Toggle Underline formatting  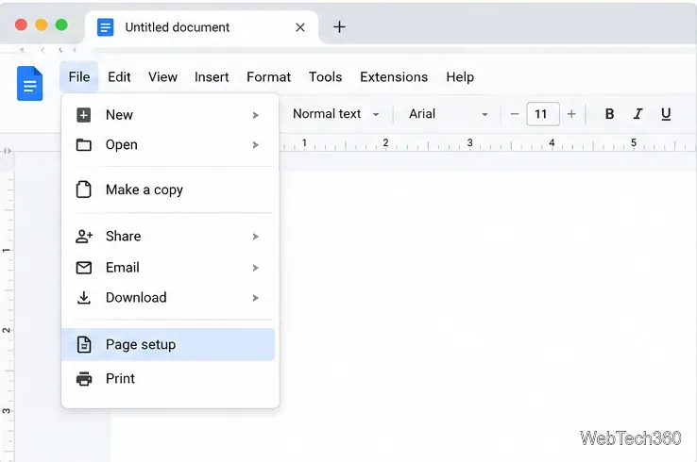[666, 114]
